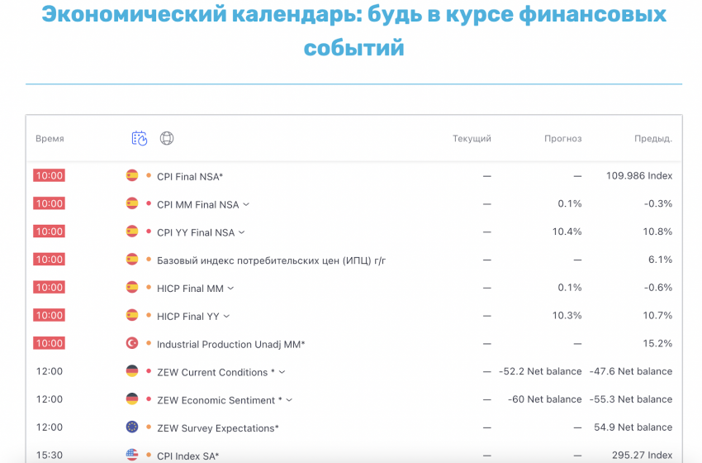Viewport: 702px width, 463px height.
Task: Select the CPI Final NSA* event name
Action: pyautogui.click(x=190, y=177)
